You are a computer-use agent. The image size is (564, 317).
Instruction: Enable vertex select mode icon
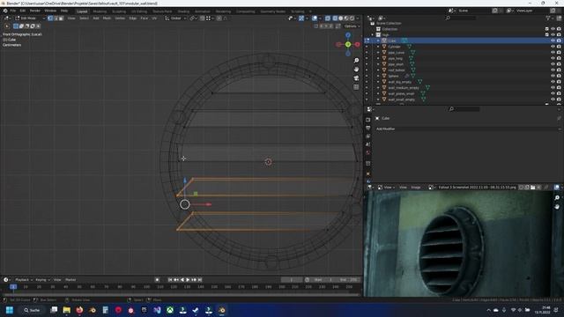50,18
